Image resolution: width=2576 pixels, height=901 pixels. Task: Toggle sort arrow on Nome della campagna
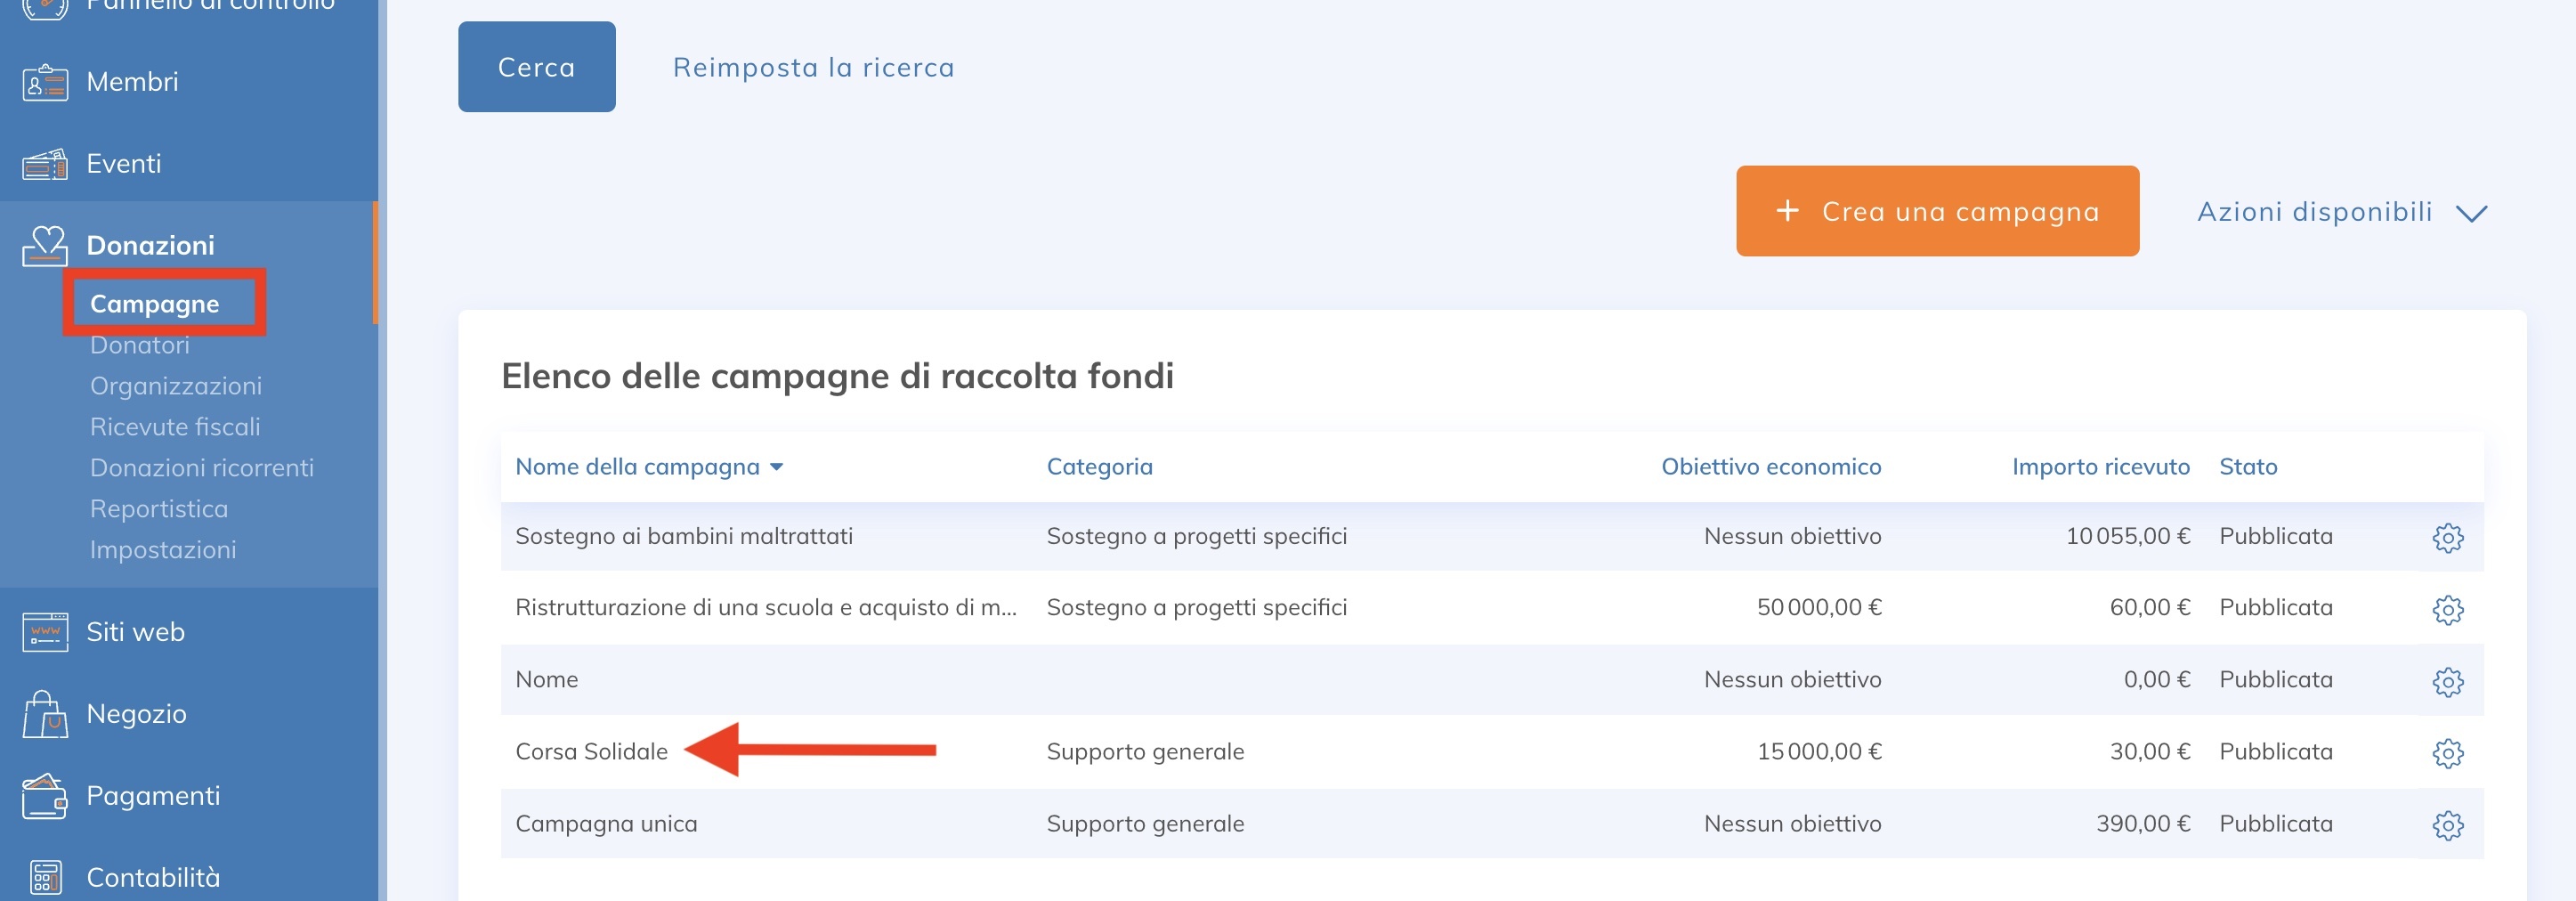779,467
